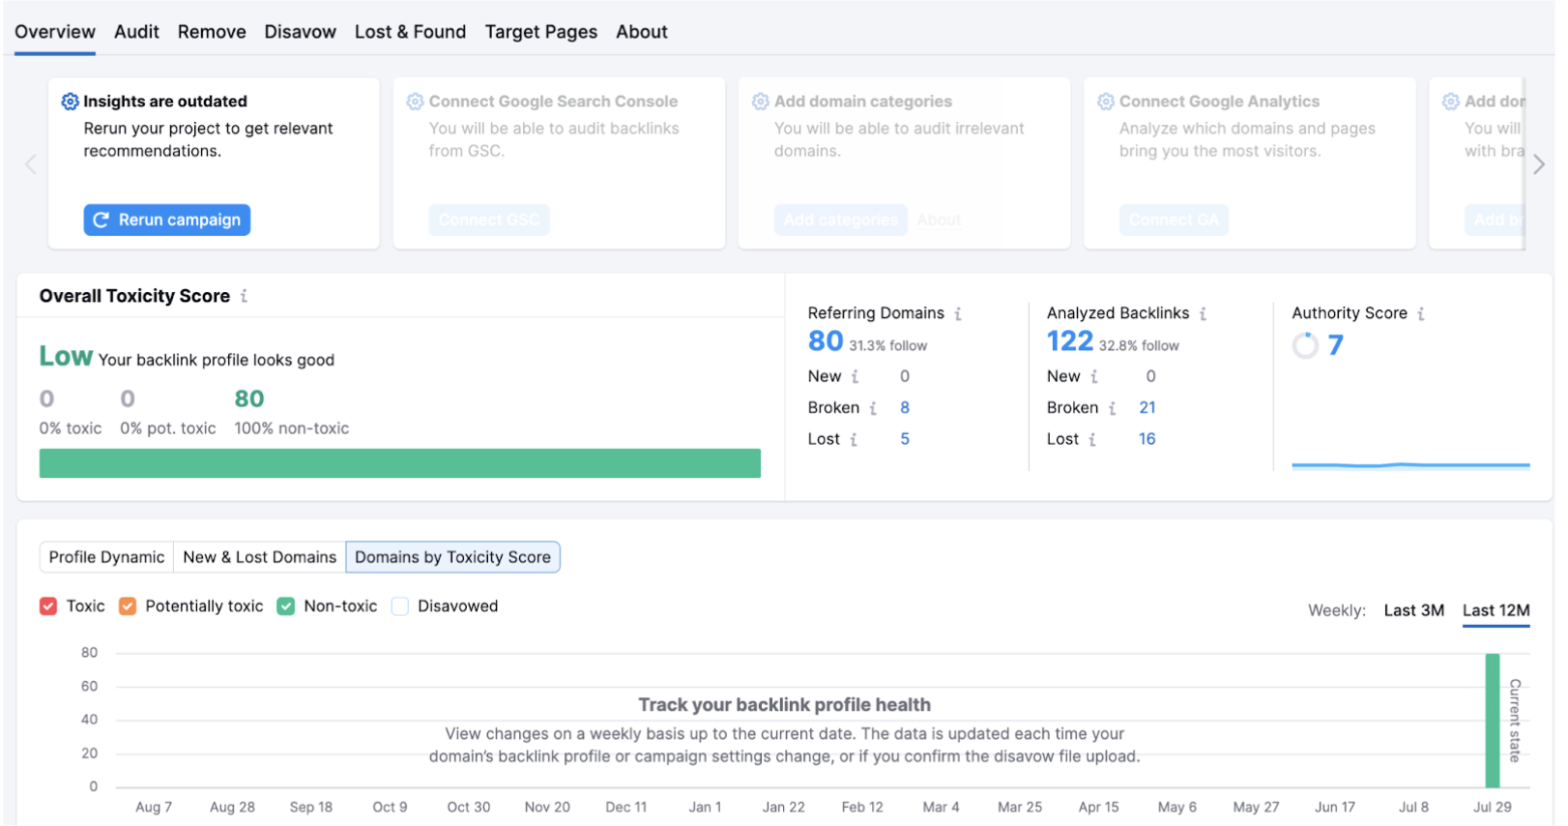Go back in insights carousel with left arrow
The width and height of the screenshot is (1568, 826).
point(31,164)
